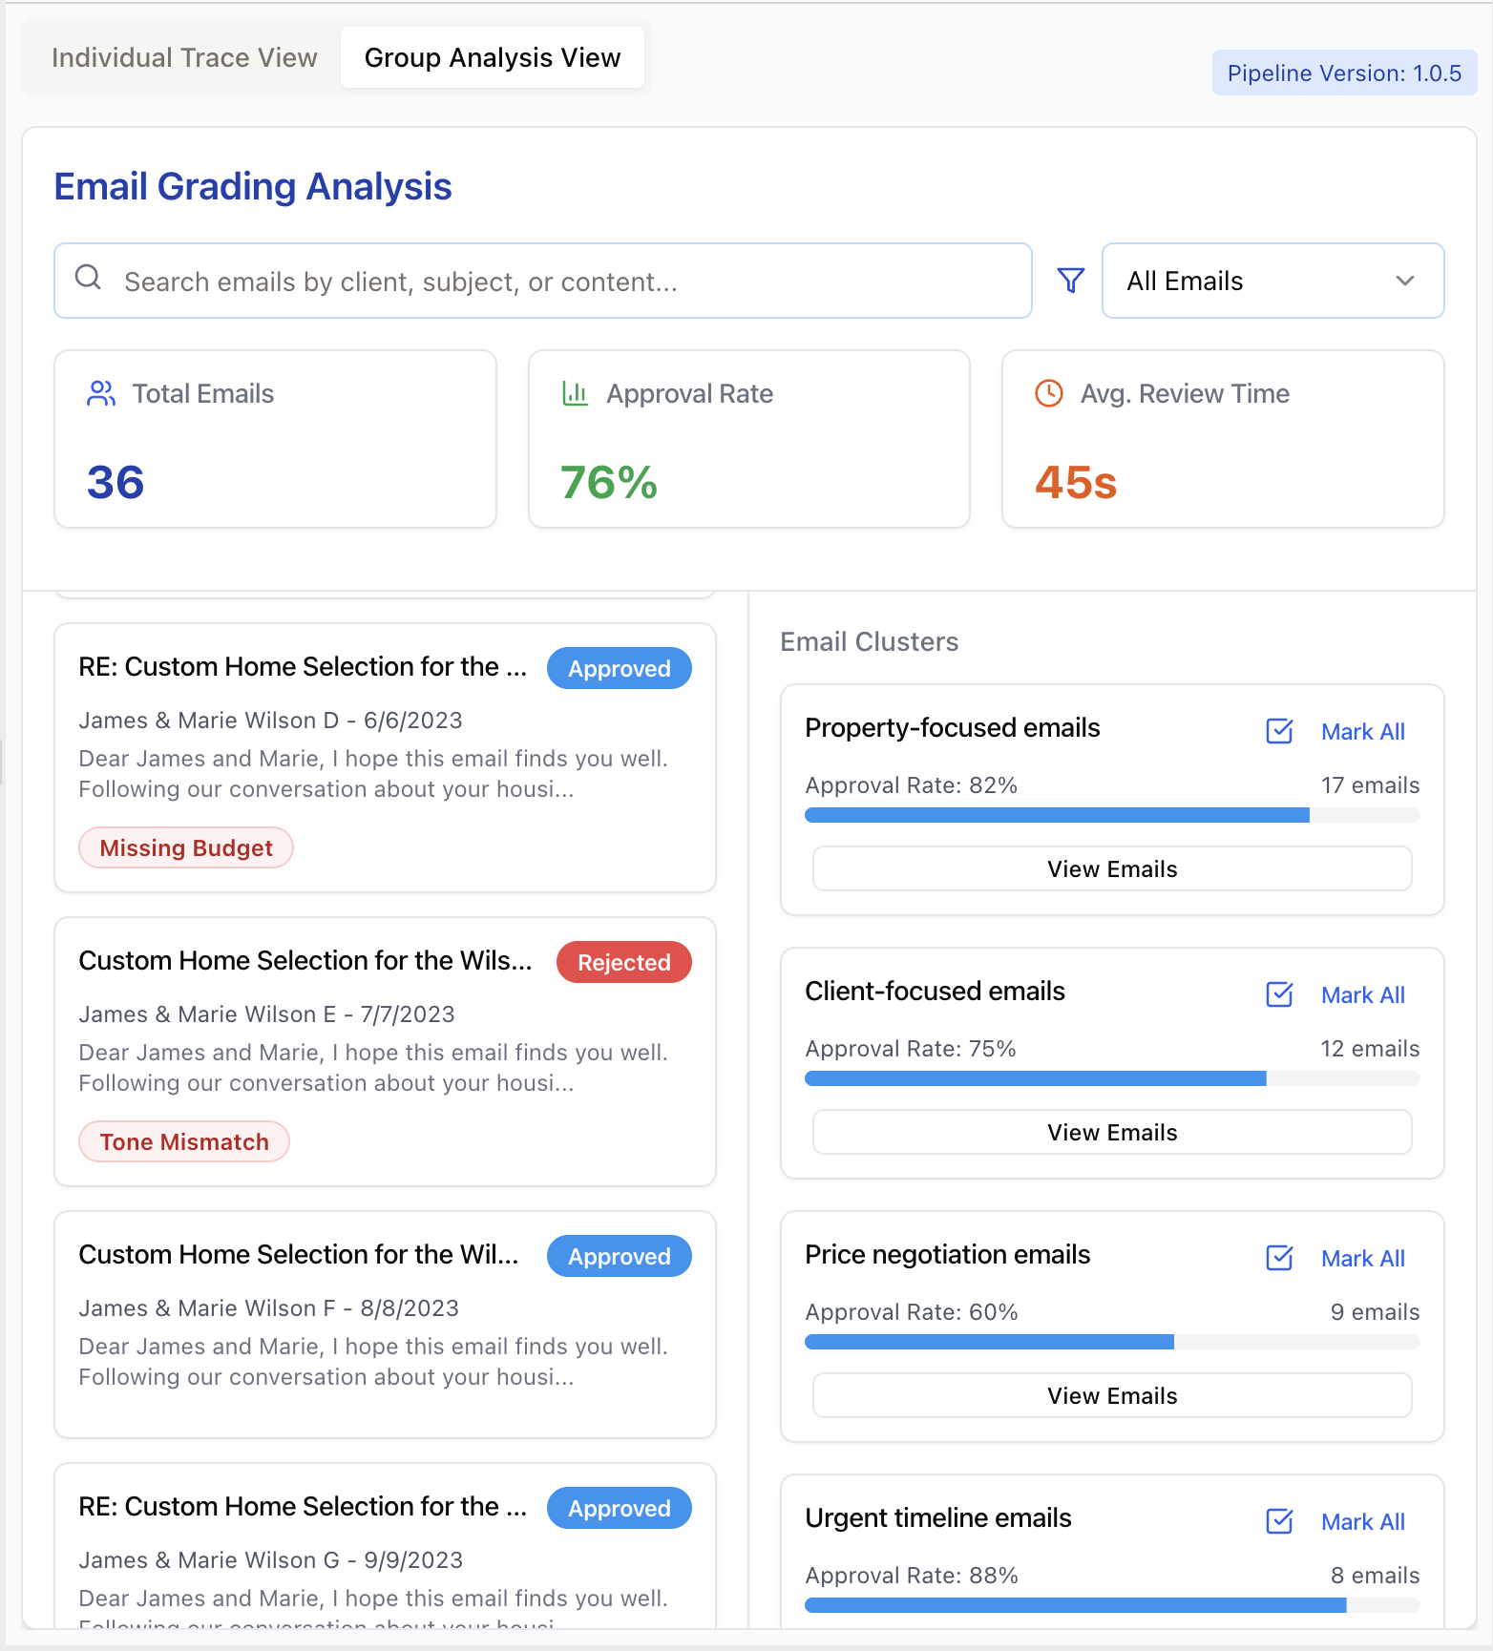
Task: Mark All Client-focused emails
Action: (1362, 995)
